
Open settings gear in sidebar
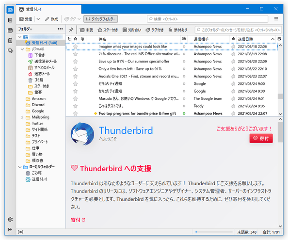(x=10, y=220)
